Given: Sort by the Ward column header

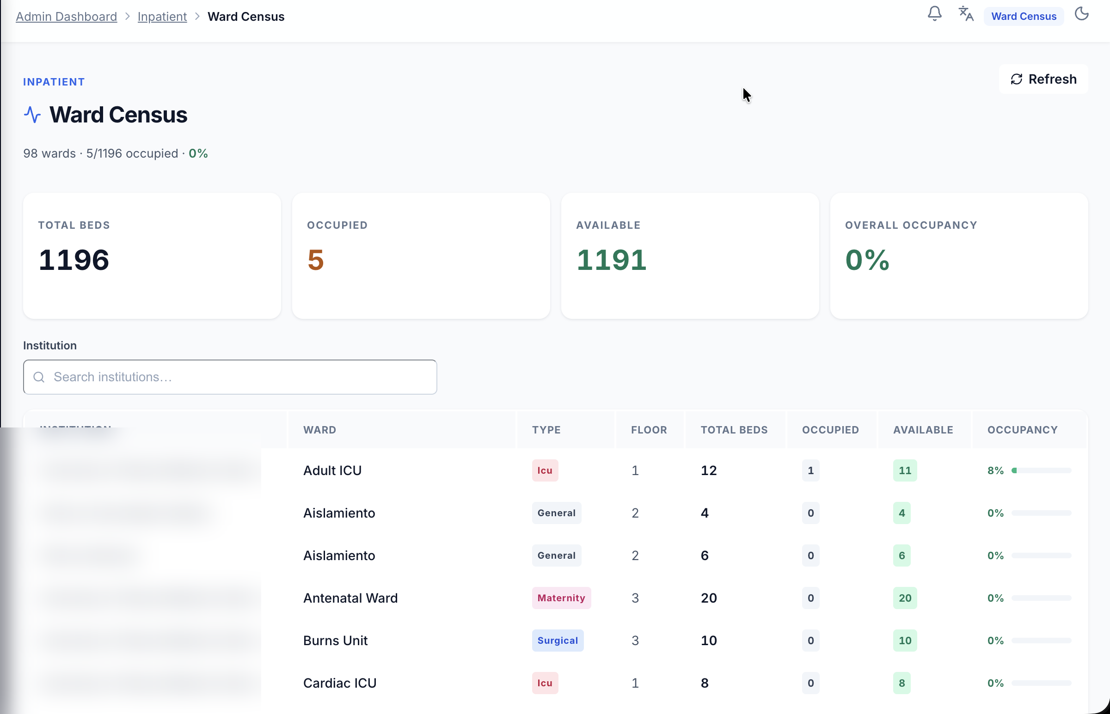Looking at the screenshot, I should point(319,430).
